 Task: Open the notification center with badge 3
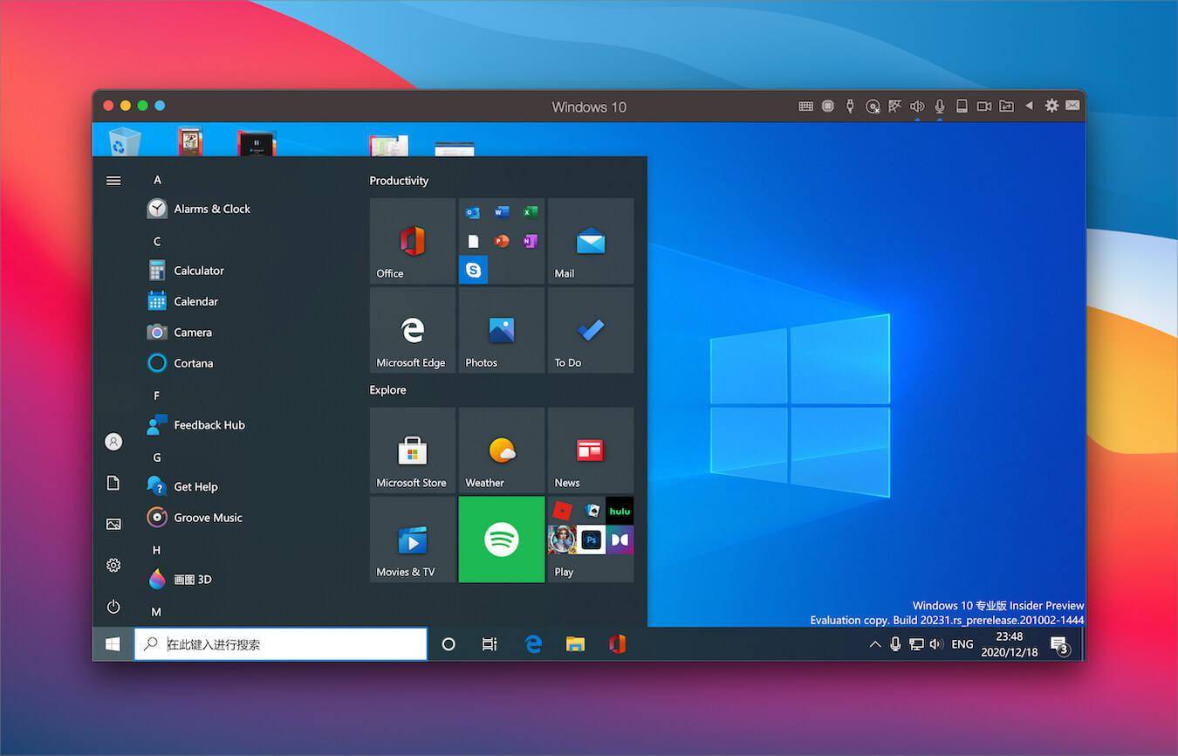tap(1060, 645)
